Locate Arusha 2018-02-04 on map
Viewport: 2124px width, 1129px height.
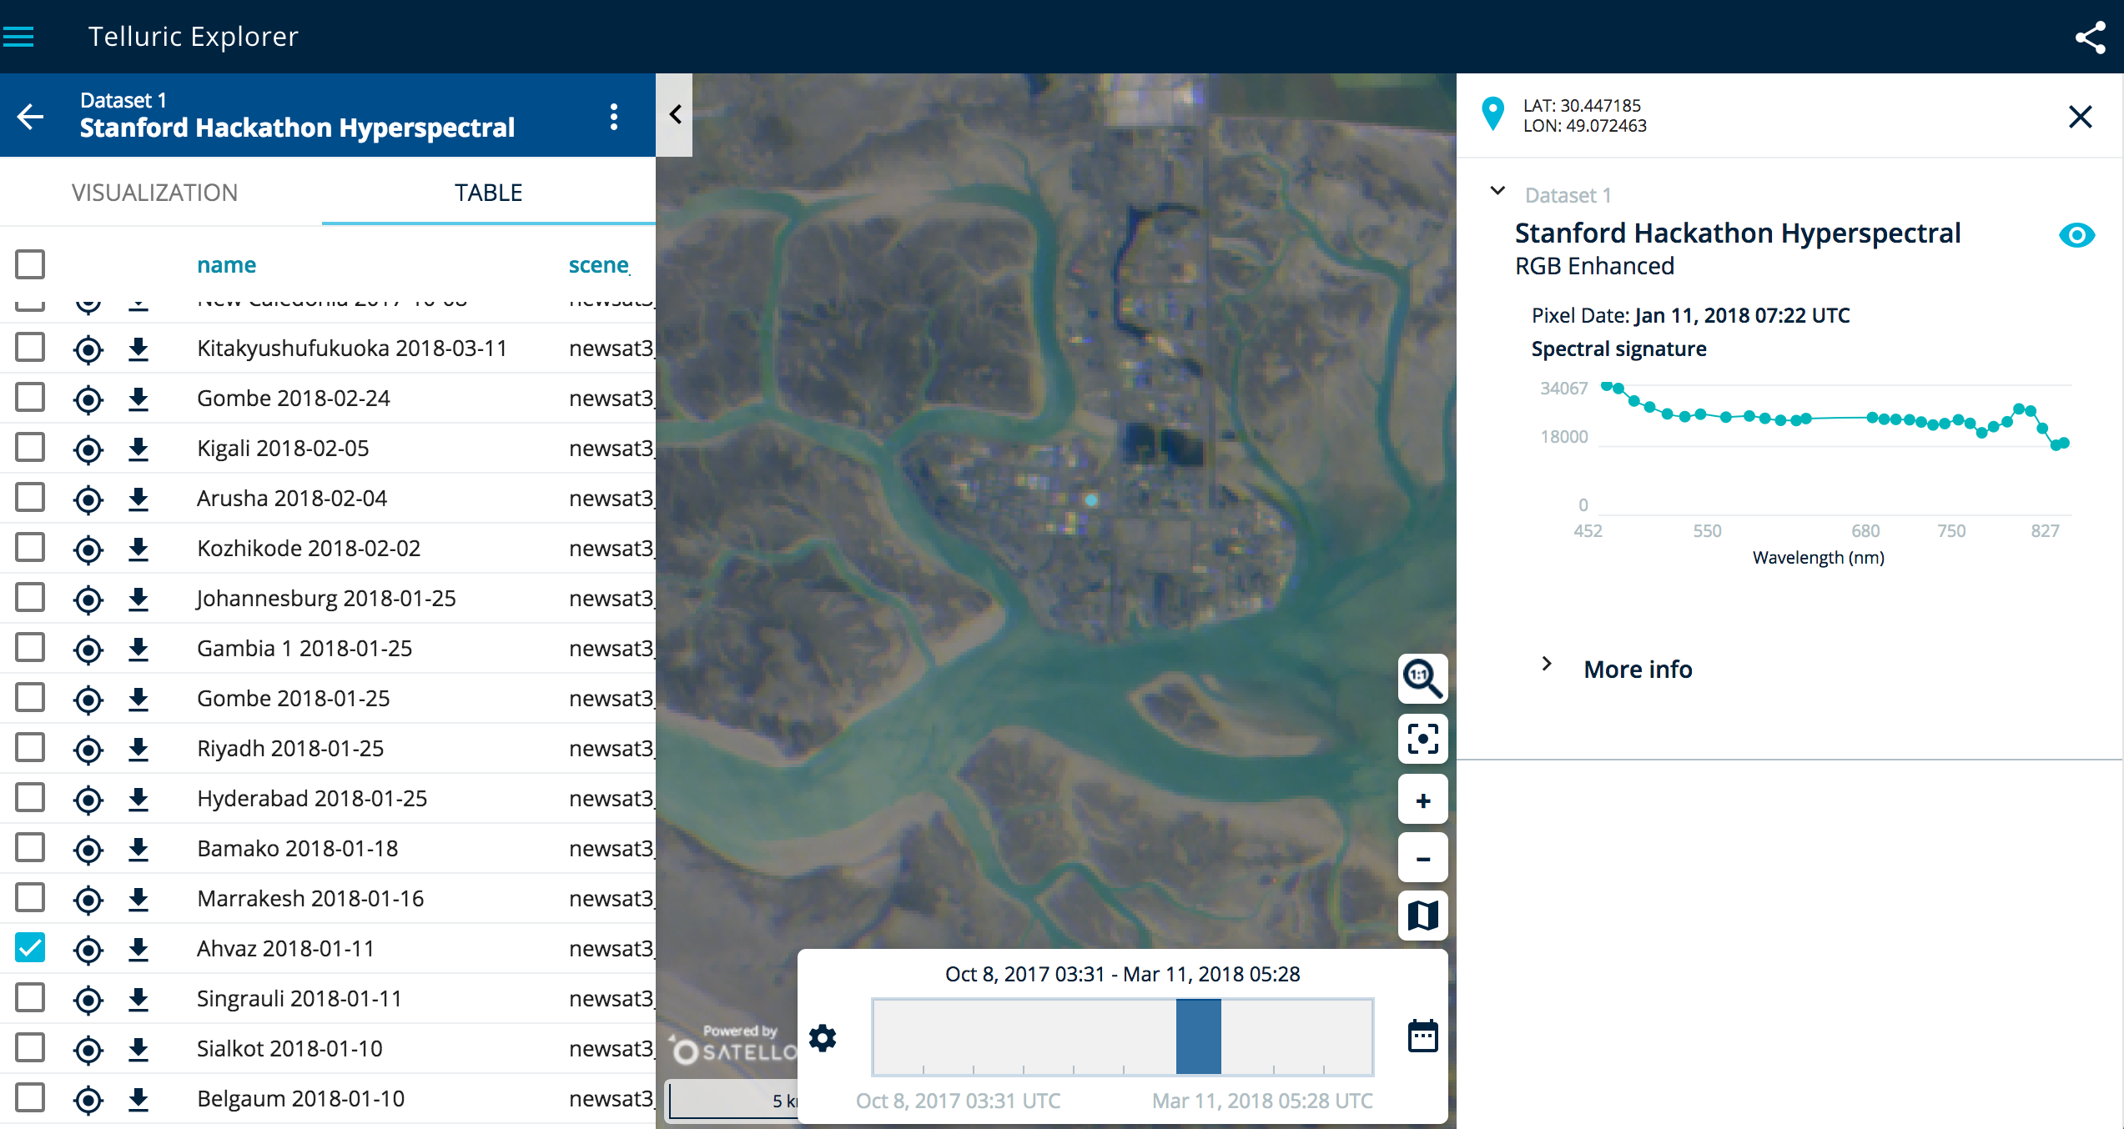point(88,499)
